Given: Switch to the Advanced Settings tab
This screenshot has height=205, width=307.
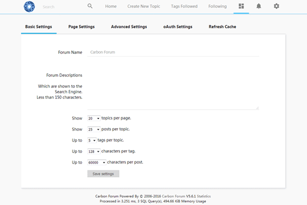Looking at the screenshot, I should 129,27.
